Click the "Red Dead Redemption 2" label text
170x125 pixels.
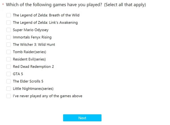tap(33, 67)
